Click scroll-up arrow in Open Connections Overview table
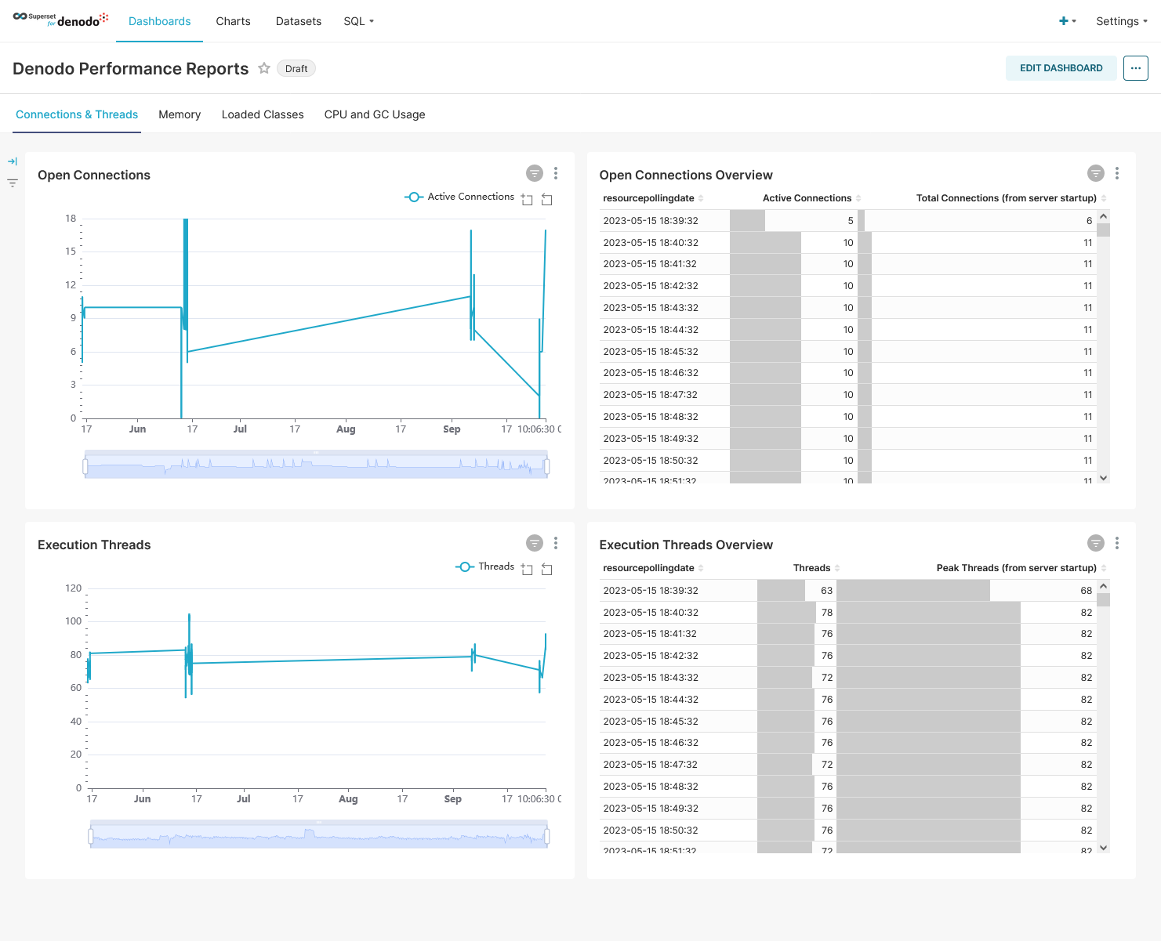The height and width of the screenshot is (941, 1161). [1104, 216]
